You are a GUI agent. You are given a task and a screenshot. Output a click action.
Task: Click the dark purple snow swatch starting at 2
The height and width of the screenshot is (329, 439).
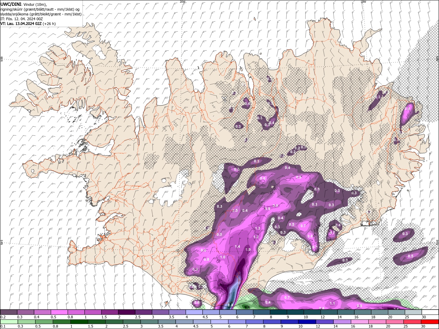point(127,312)
